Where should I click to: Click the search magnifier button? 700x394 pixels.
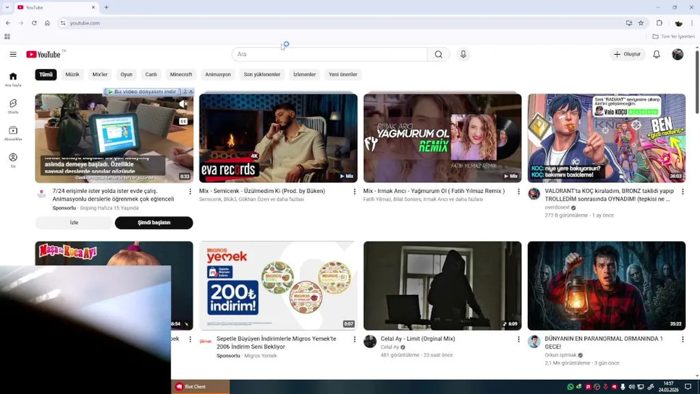click(x=439, y=54)
